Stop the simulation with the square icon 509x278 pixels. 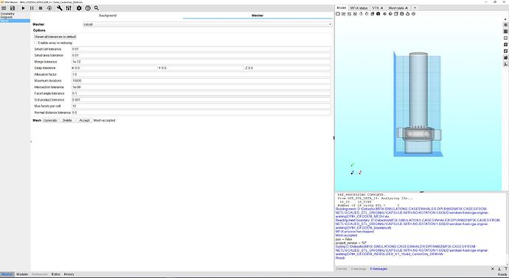pyautogui.click(x=41, y=8)
